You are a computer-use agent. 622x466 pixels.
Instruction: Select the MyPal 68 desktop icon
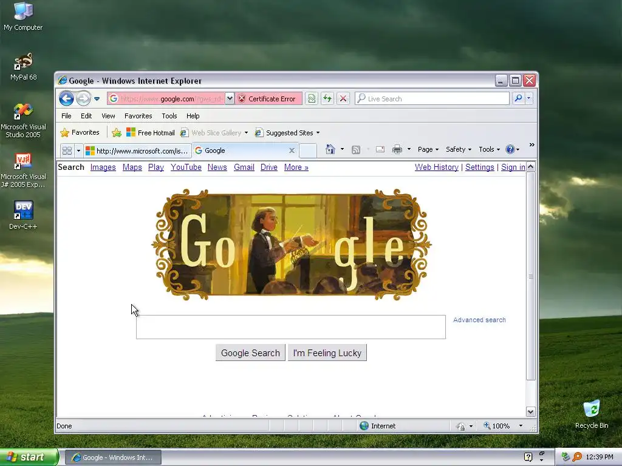[x=24, y=66]
